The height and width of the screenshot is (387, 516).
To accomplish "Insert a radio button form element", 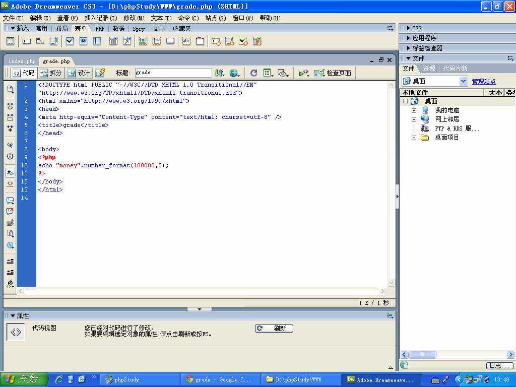I will click(x=83, y=41).
